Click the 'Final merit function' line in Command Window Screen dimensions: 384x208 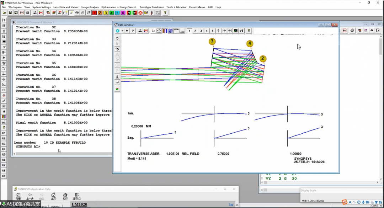[52, 123]
